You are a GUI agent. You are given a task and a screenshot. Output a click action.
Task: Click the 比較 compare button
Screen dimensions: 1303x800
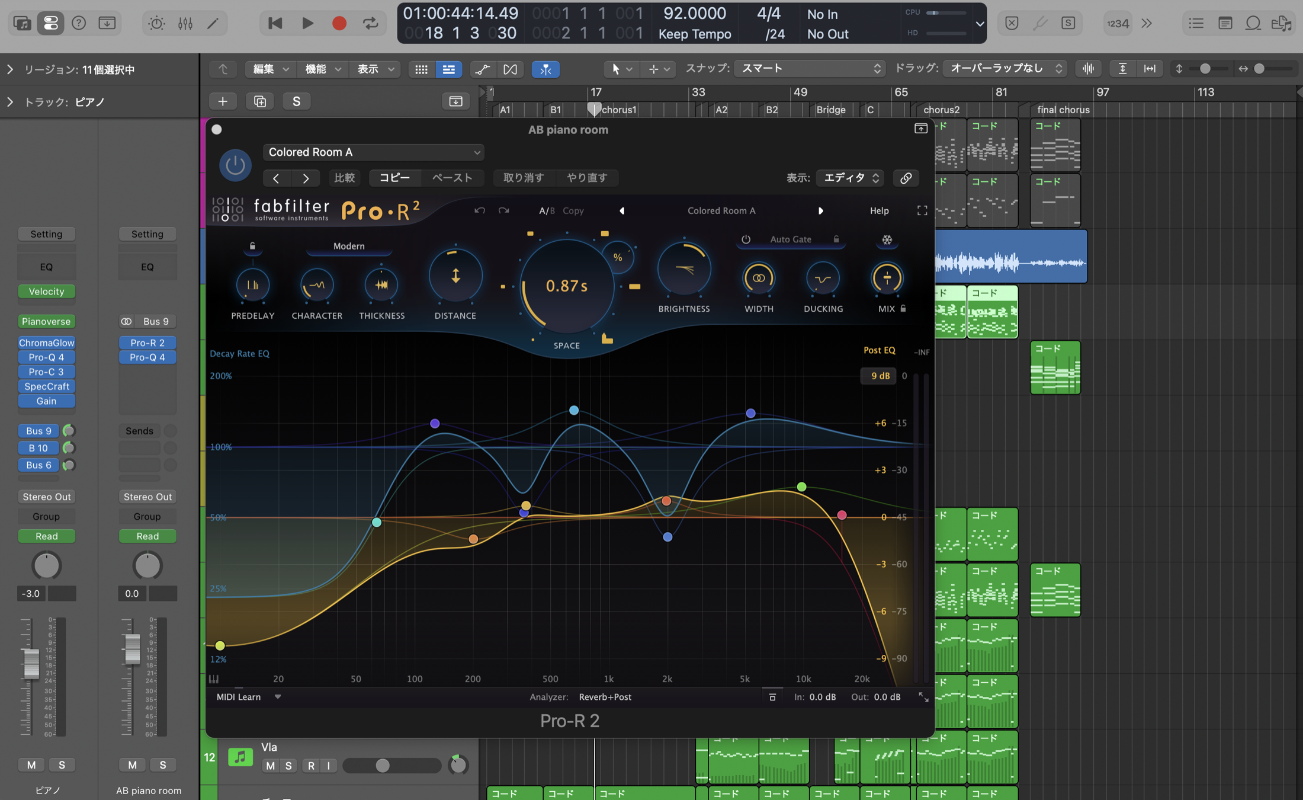coord(345,178)
